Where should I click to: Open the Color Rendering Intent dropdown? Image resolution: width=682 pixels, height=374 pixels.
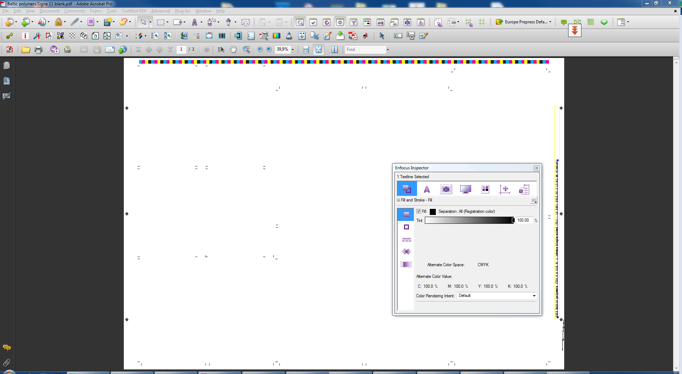[x=497, y=296]
